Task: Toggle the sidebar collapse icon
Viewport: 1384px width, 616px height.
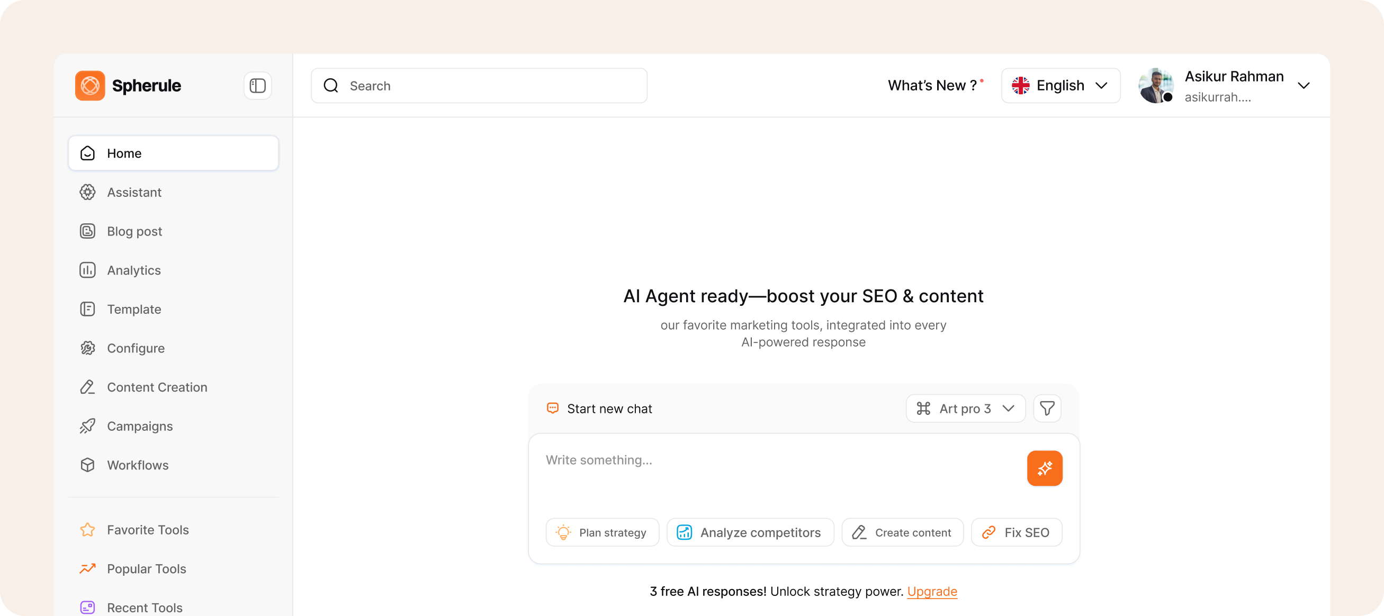Action: tap(257, 85)
